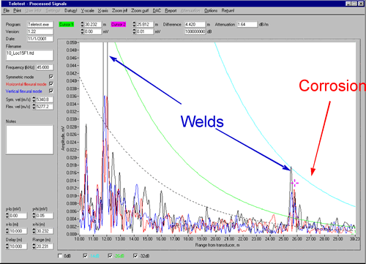Viewport: 366px width, 264px height.
Task: Click the green Cursor 1 label
Action: click(x=67, y=24)
